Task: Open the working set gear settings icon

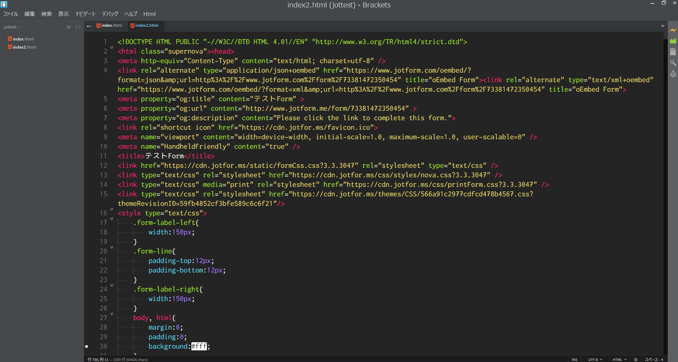Action: pos(69,27)
